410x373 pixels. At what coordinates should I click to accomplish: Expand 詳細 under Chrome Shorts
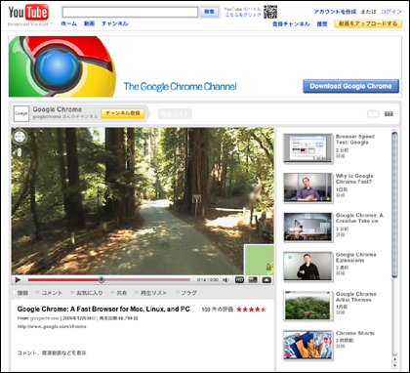coord(341,347)
